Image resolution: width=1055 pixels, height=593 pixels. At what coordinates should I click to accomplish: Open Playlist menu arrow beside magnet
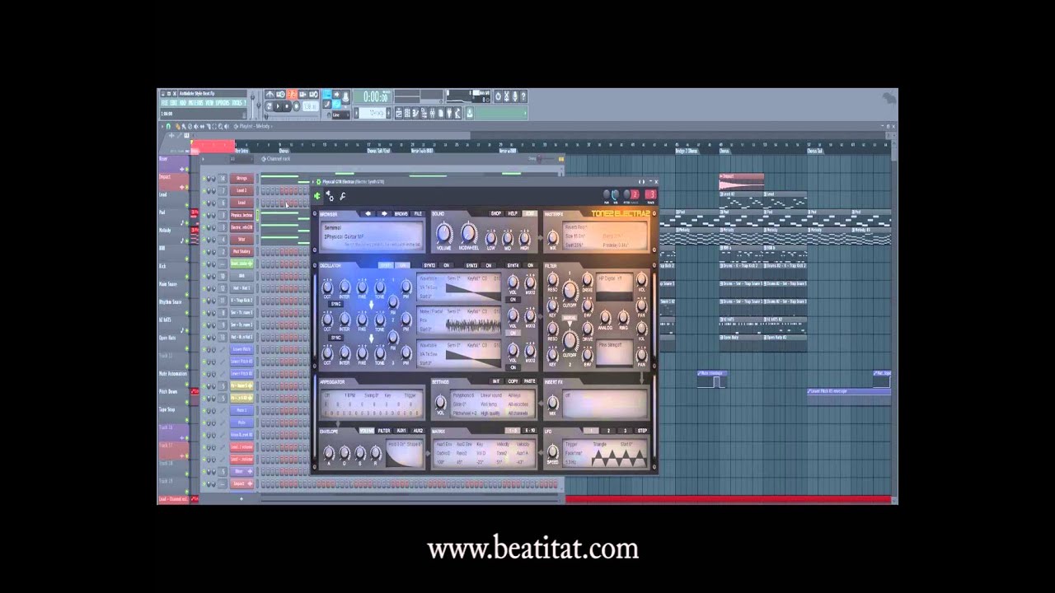click(x=162, y=126)
